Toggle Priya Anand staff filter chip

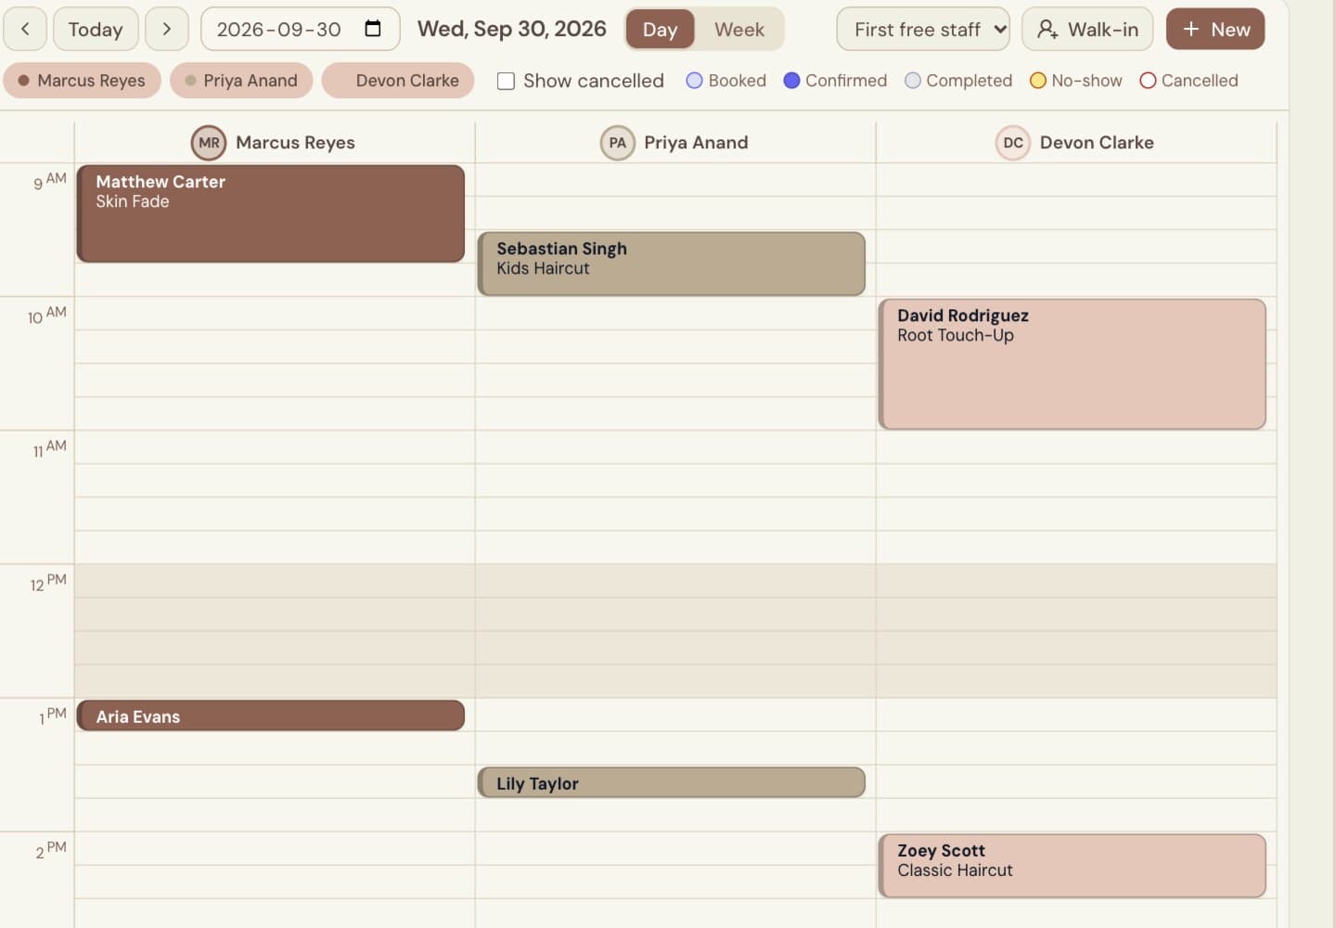point(241,81)
